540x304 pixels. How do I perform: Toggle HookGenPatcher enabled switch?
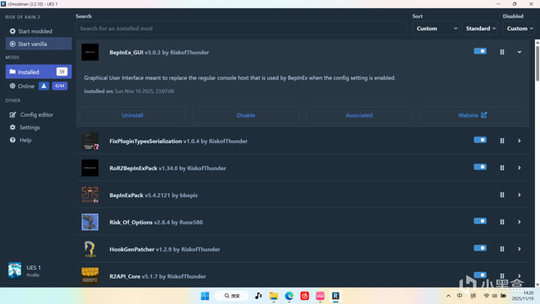480,248
